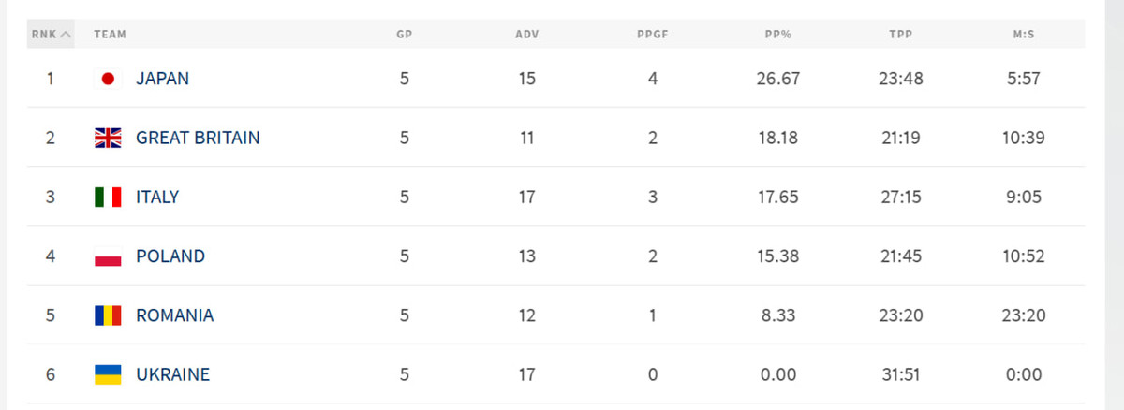The image size is (1124, 410).
Task: Open the GREAT BRITAIN team link
Action: coord(198,138)
